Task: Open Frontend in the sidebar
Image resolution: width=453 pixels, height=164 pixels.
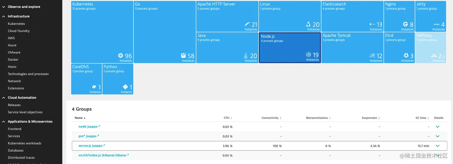Action: (14, 129)
